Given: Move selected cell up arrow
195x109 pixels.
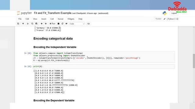Looking at the screenshot, I should (x=41, y=24).
